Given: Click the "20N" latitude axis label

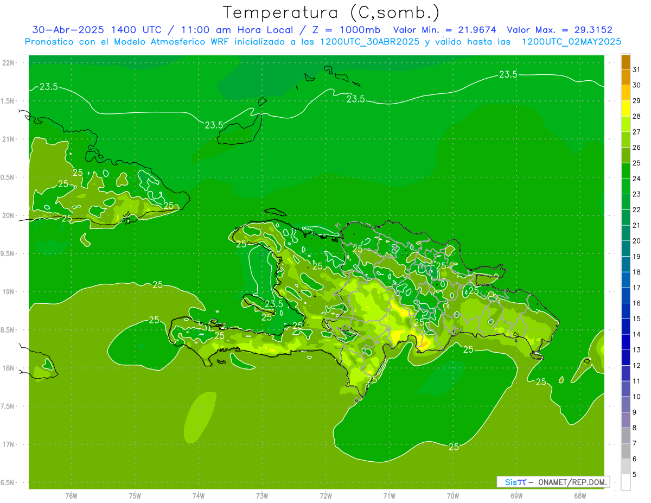Looking at the screenshot, I should click(x=8, y=215).
